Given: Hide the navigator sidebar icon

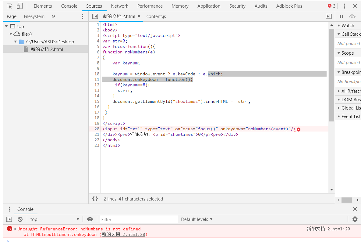Looking at the screenshot, I should (95, 16).
